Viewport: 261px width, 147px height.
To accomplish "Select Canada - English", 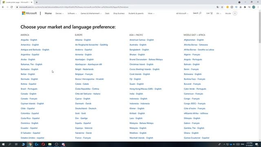I will click(29, 94).
